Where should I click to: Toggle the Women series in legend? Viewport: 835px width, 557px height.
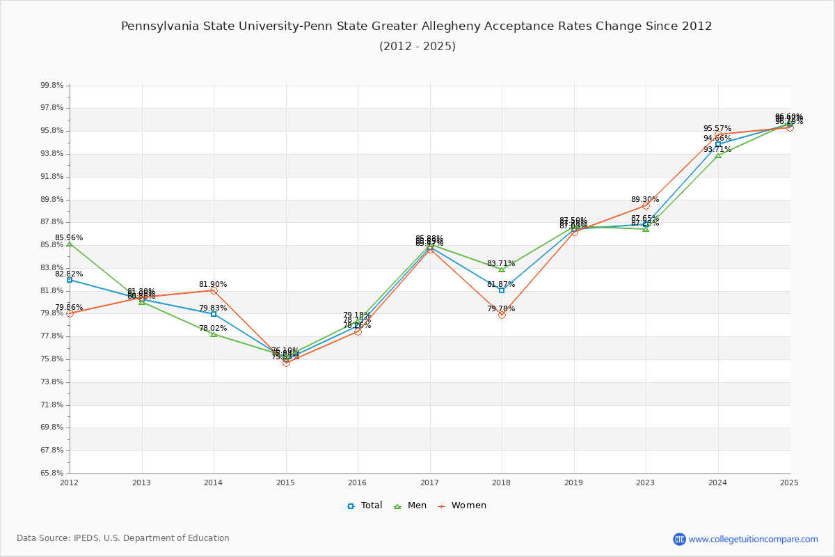click(462, 505)
